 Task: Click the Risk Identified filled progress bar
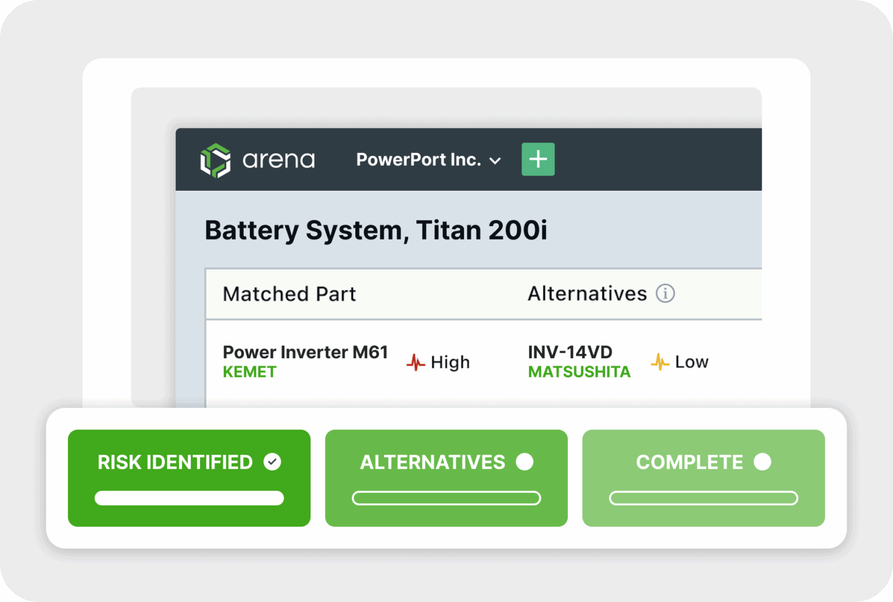[x=189, y=498]
